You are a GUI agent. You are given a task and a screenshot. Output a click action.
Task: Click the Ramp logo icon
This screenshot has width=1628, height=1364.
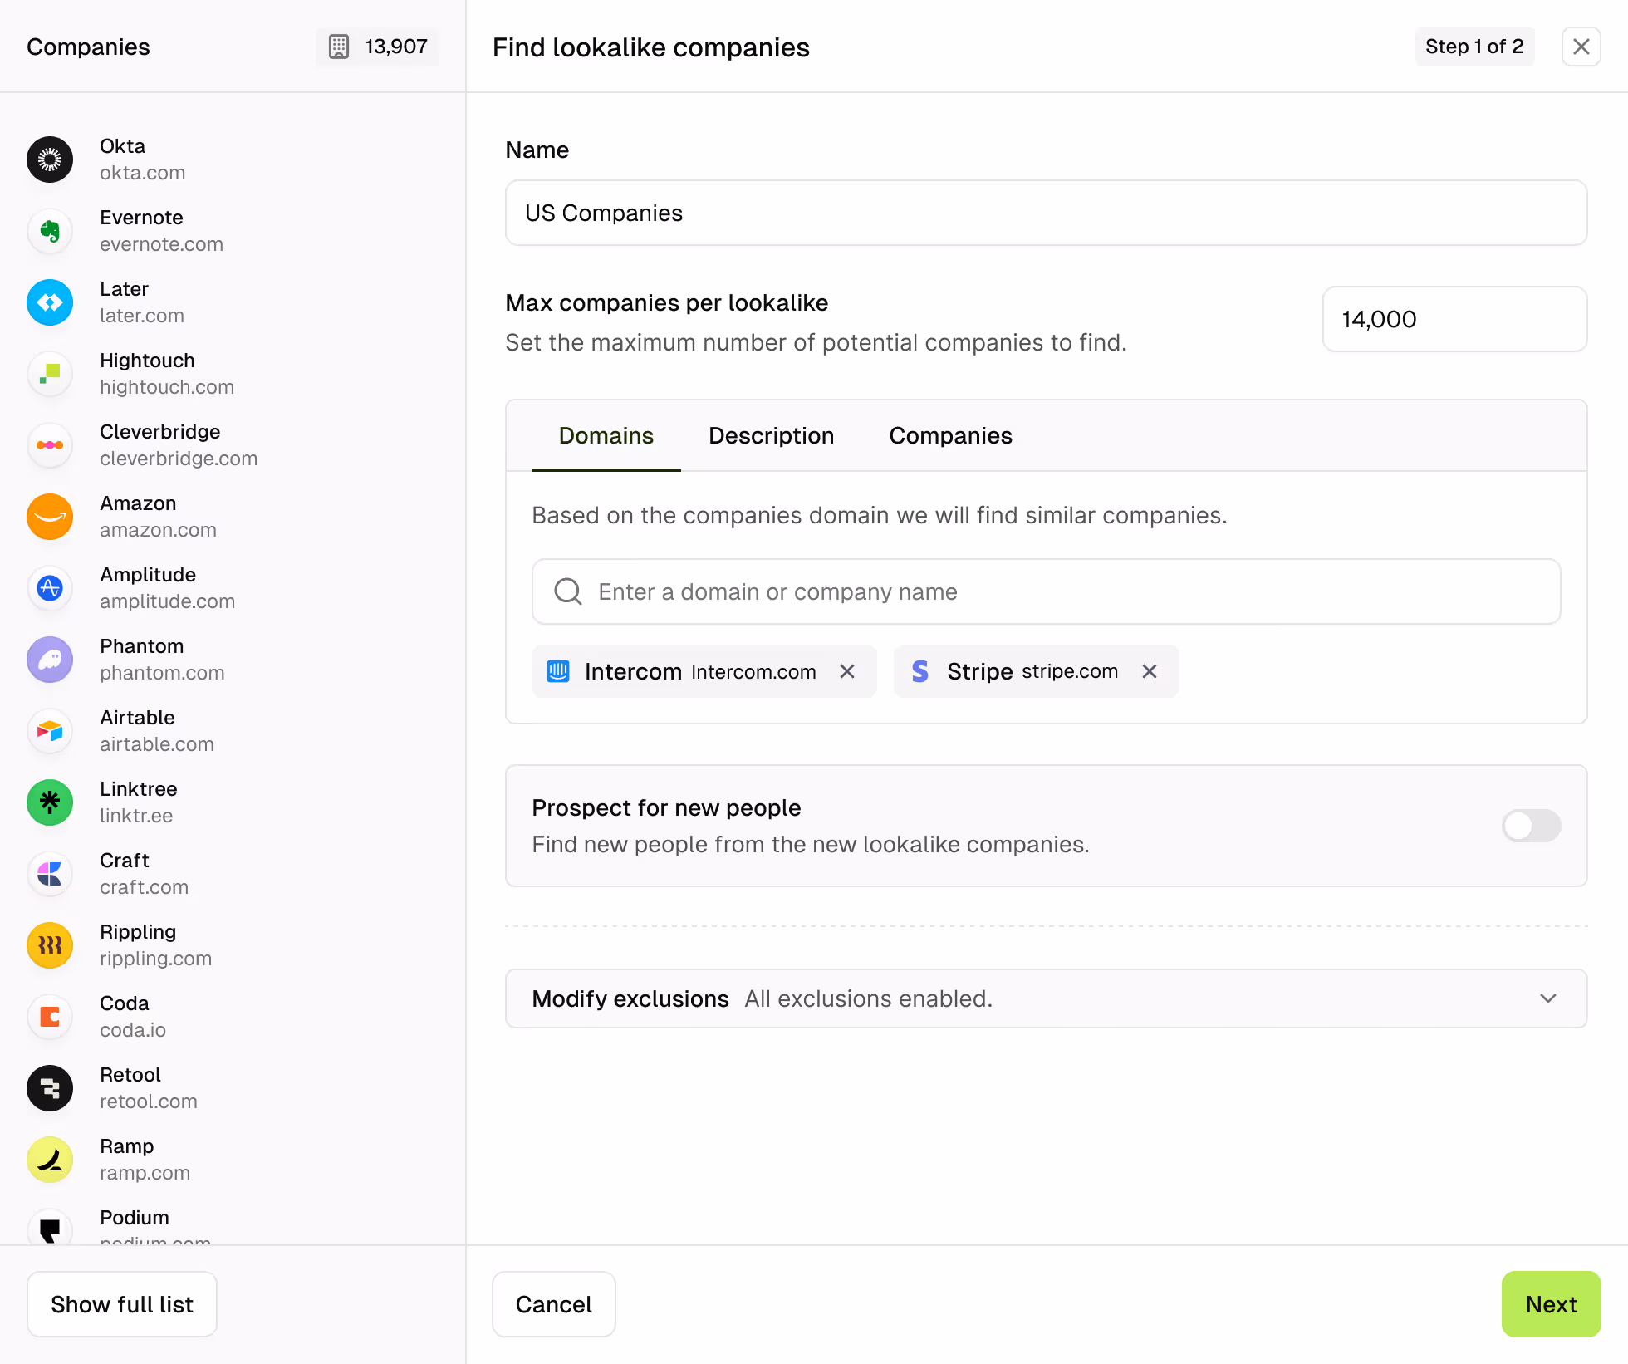(x=50, y=1160)
